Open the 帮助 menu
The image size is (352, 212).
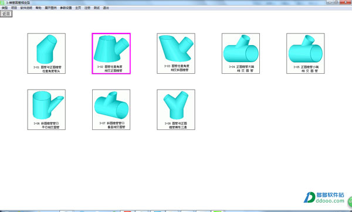[x=38, y=8]
